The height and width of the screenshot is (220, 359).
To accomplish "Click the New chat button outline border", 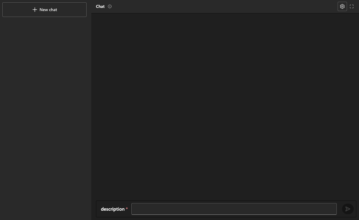I will (x=44, y=3).
